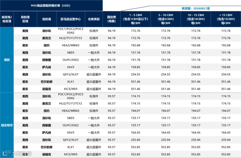Select the 胡志明市 origin port cell
The width and height of the screenshot is (241, 158).
tap(7, 125)
